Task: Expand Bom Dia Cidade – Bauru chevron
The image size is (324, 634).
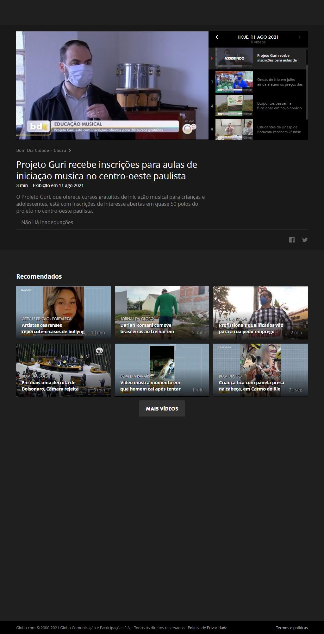Action: (x=70, y=151)
